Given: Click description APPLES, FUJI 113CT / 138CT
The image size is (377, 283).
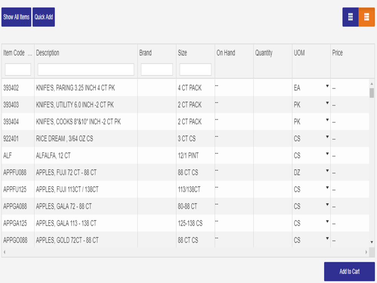Looking at the screenshot, I should click(67, 189).
